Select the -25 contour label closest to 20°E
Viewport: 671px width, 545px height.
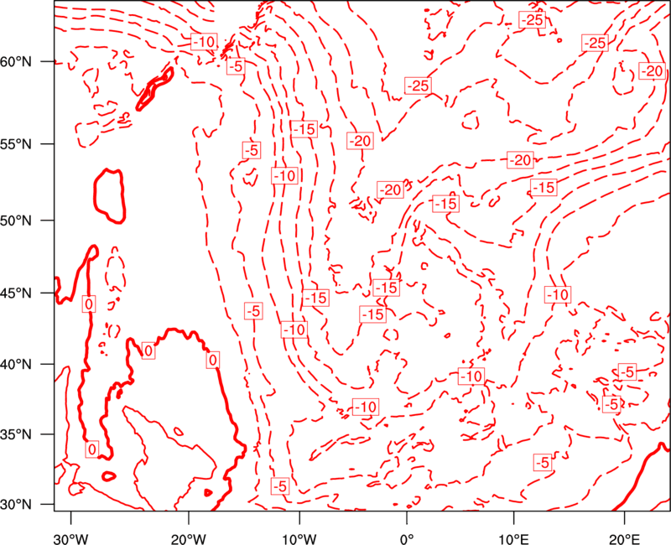pos(595,43)
